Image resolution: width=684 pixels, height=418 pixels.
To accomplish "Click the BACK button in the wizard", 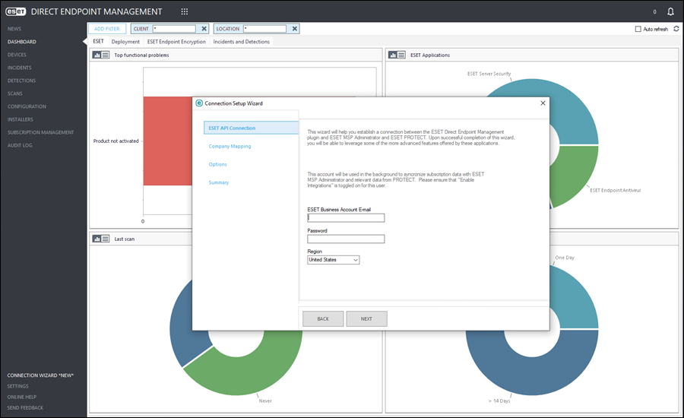I will click(x=323, y=319).
